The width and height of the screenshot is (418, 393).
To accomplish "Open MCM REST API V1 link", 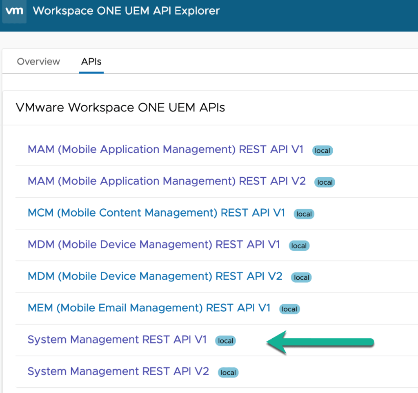I will pyautogui.click(x=156, y=213).
